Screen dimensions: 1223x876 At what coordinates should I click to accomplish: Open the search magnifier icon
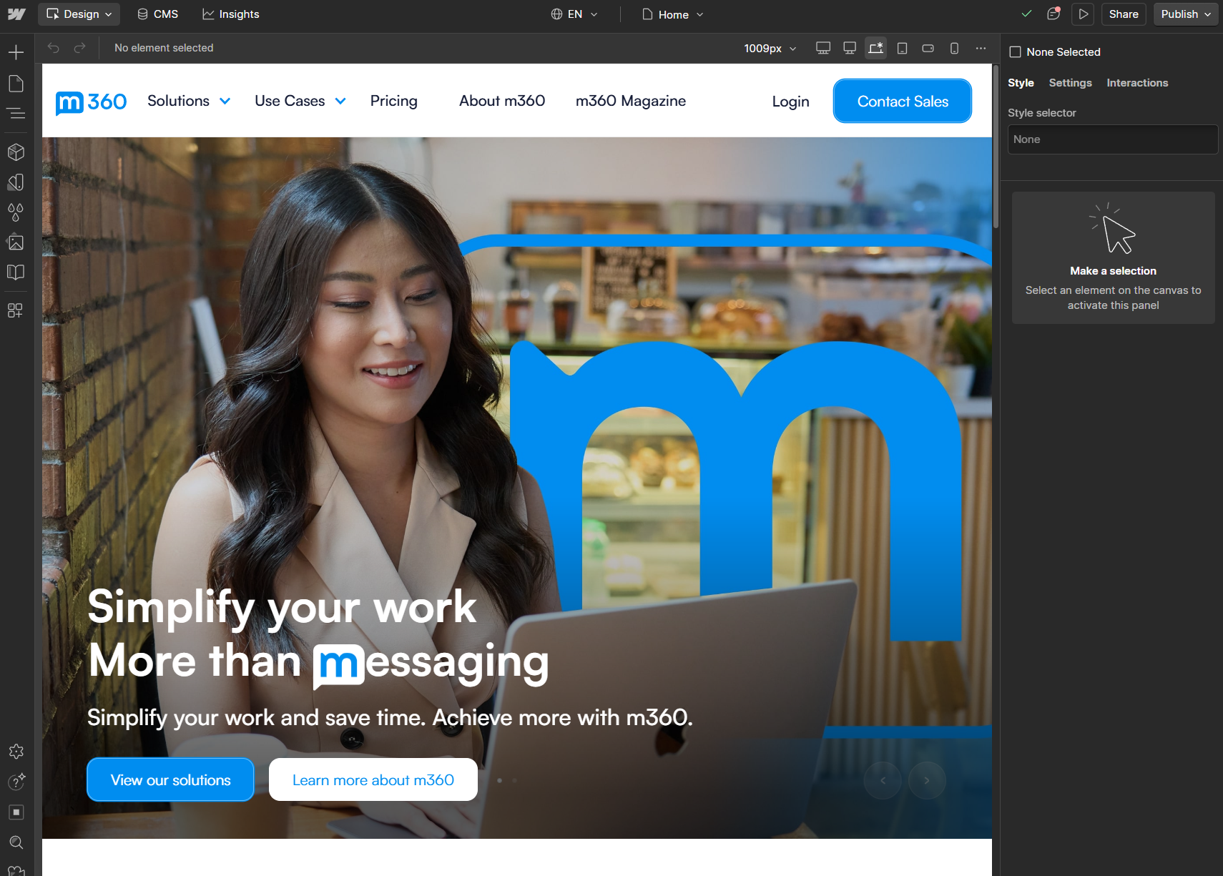16,842
